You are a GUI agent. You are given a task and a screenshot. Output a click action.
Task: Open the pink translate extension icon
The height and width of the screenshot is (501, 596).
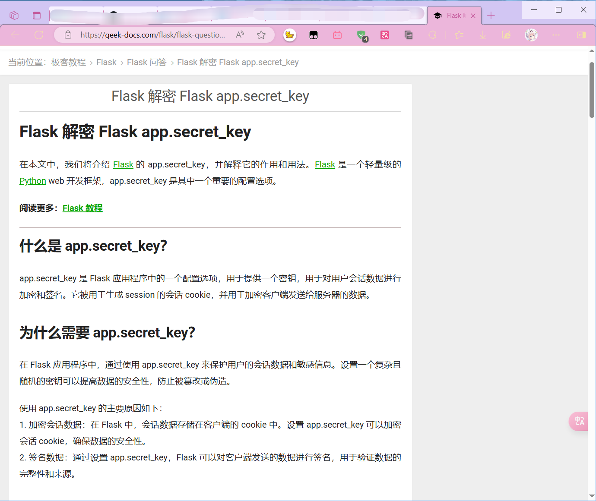click(385, 35)
